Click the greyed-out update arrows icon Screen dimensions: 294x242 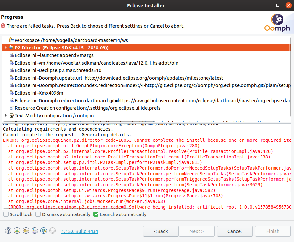52,231
